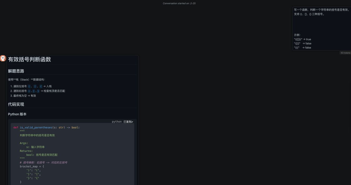Click the inline ( code chip in step 1
The height and width of the screenshot is (185, 351).
29,86
